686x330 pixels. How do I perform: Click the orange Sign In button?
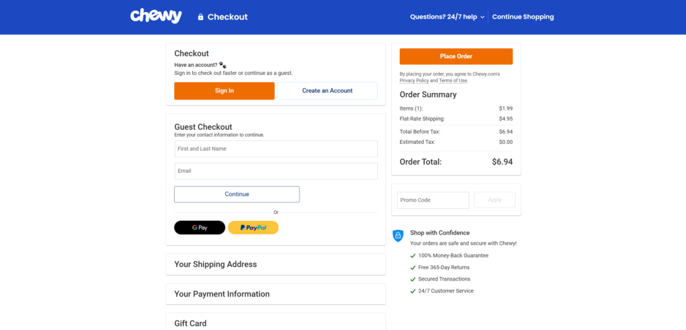point(224,91)
